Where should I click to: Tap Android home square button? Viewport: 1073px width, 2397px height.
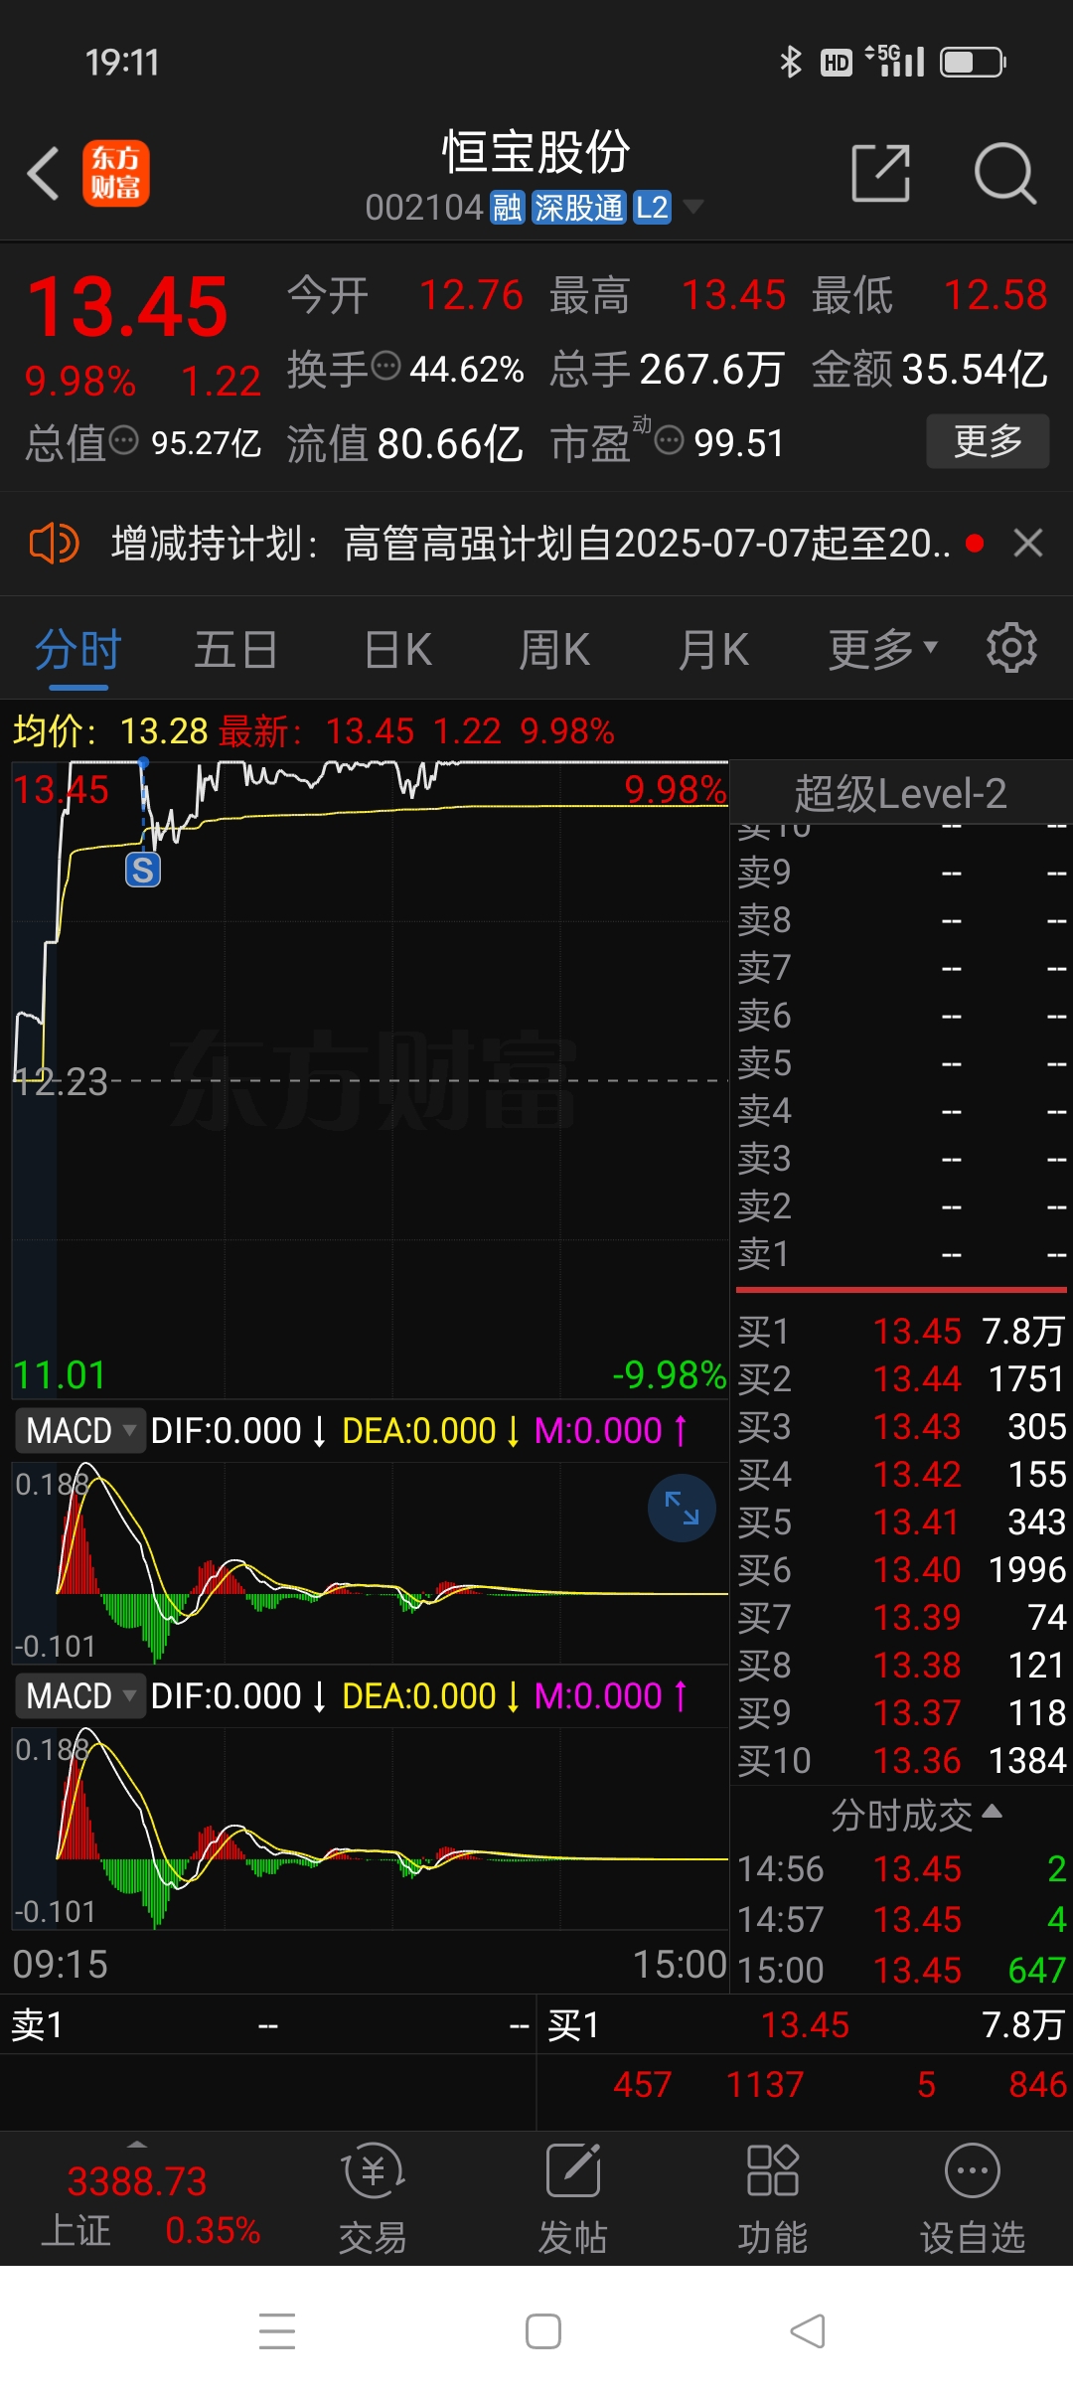(543, 2331)
